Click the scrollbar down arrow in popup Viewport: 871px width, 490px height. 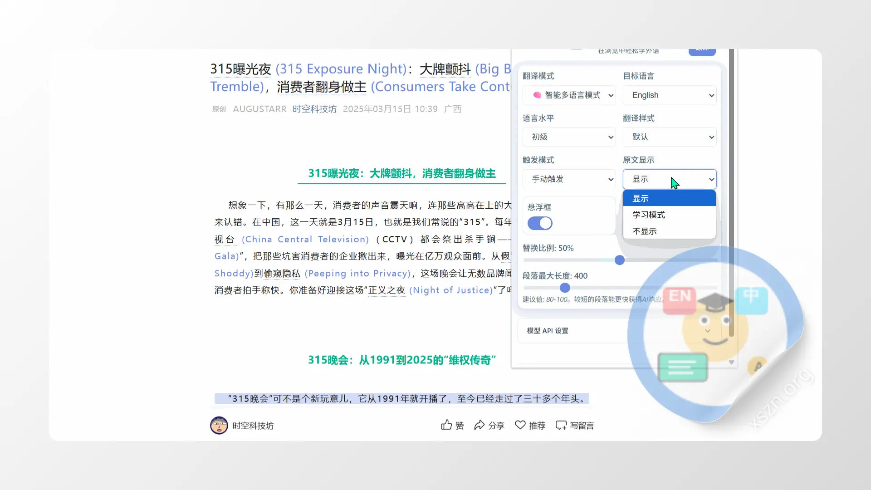(731, 362)
